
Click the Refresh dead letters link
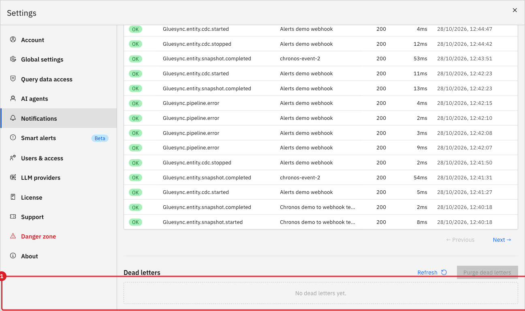tap(427, 273)
